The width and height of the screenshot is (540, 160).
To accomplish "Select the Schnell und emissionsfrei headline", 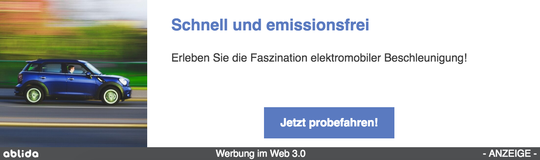I will 270,25.
